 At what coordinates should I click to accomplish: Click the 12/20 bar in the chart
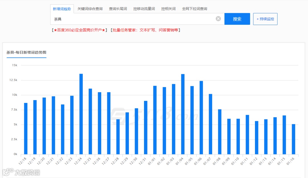click(44, 126)
